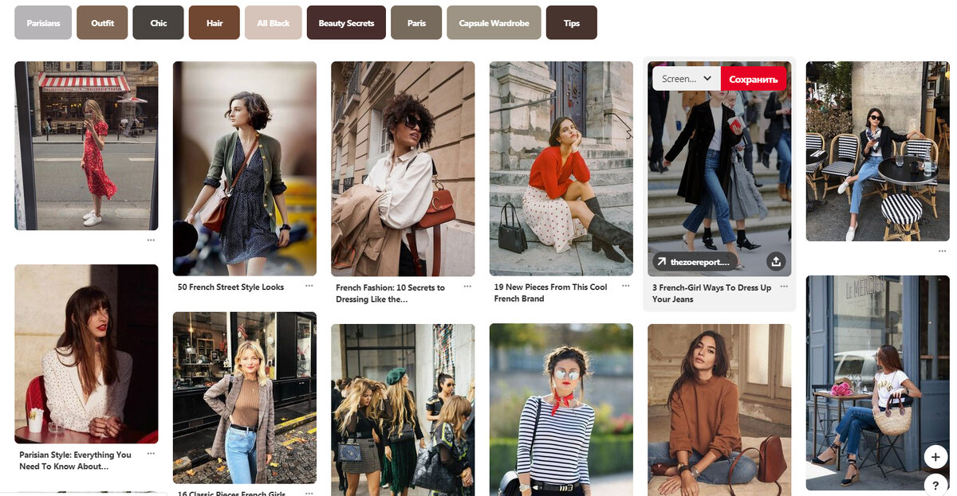Open the red sweater woman on steps pin

pyautogui.click(x=561, y=169)
